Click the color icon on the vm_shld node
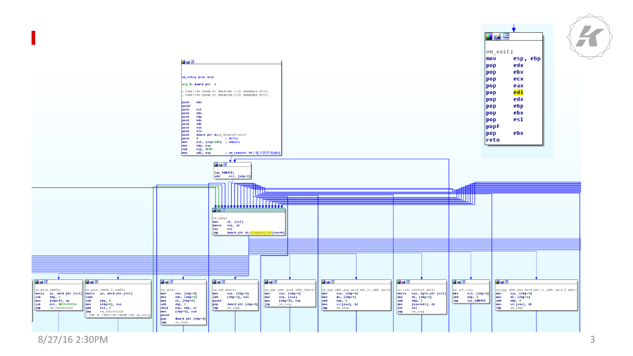The height and width of the screenshot is (356, 633). (x=161, y=282)
